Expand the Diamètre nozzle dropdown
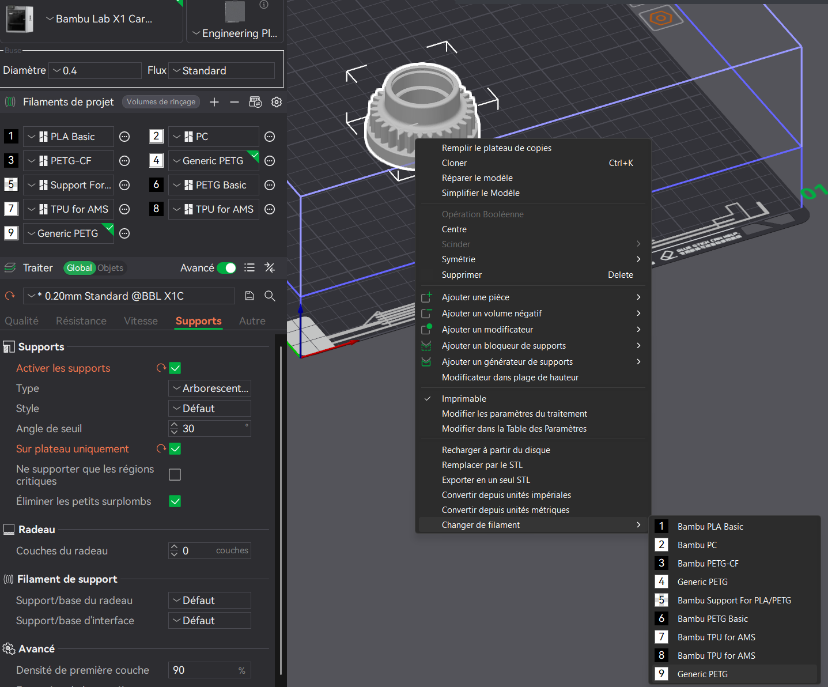This screenshot has height=687, width=828. (x=95, y=70)
